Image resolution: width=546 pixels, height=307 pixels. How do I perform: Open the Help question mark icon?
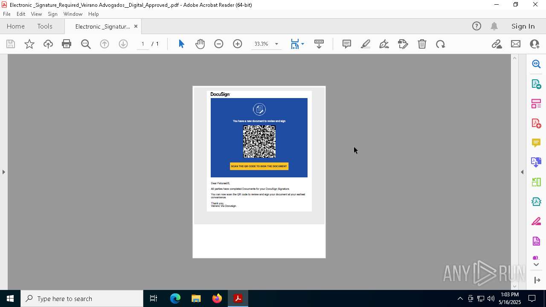476,26
